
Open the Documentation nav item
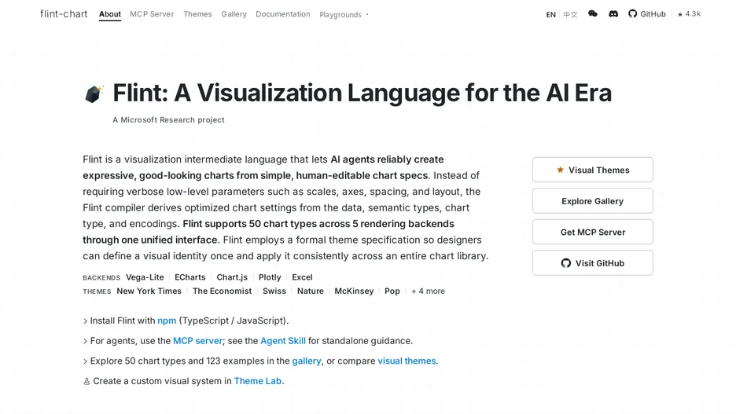283,14
